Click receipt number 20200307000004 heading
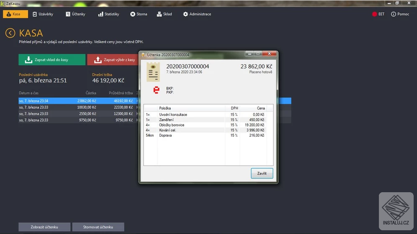Viewport: 417px width, 234px height. [188, 66]
